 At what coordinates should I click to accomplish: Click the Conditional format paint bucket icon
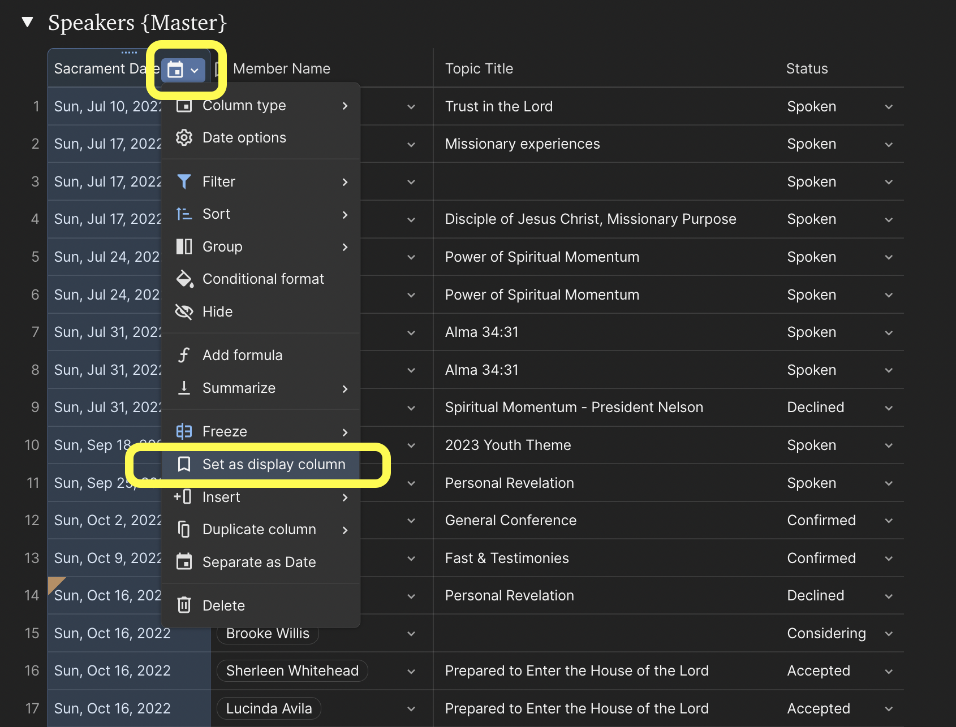click(184, 279)
